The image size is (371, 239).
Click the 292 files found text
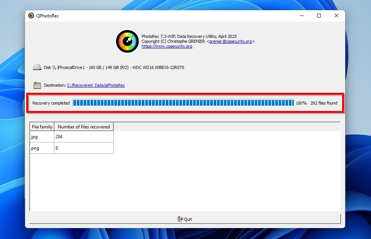coord(324,103)
